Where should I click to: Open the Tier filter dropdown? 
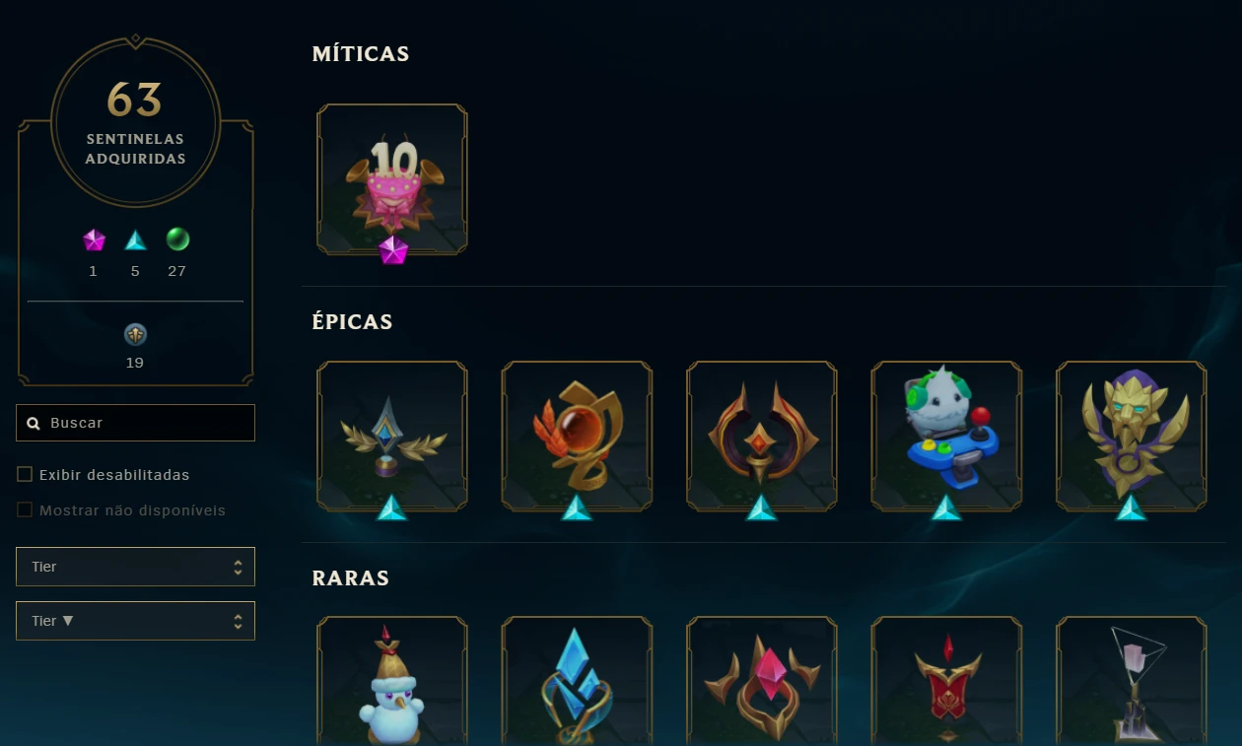[x=135, y=567]
